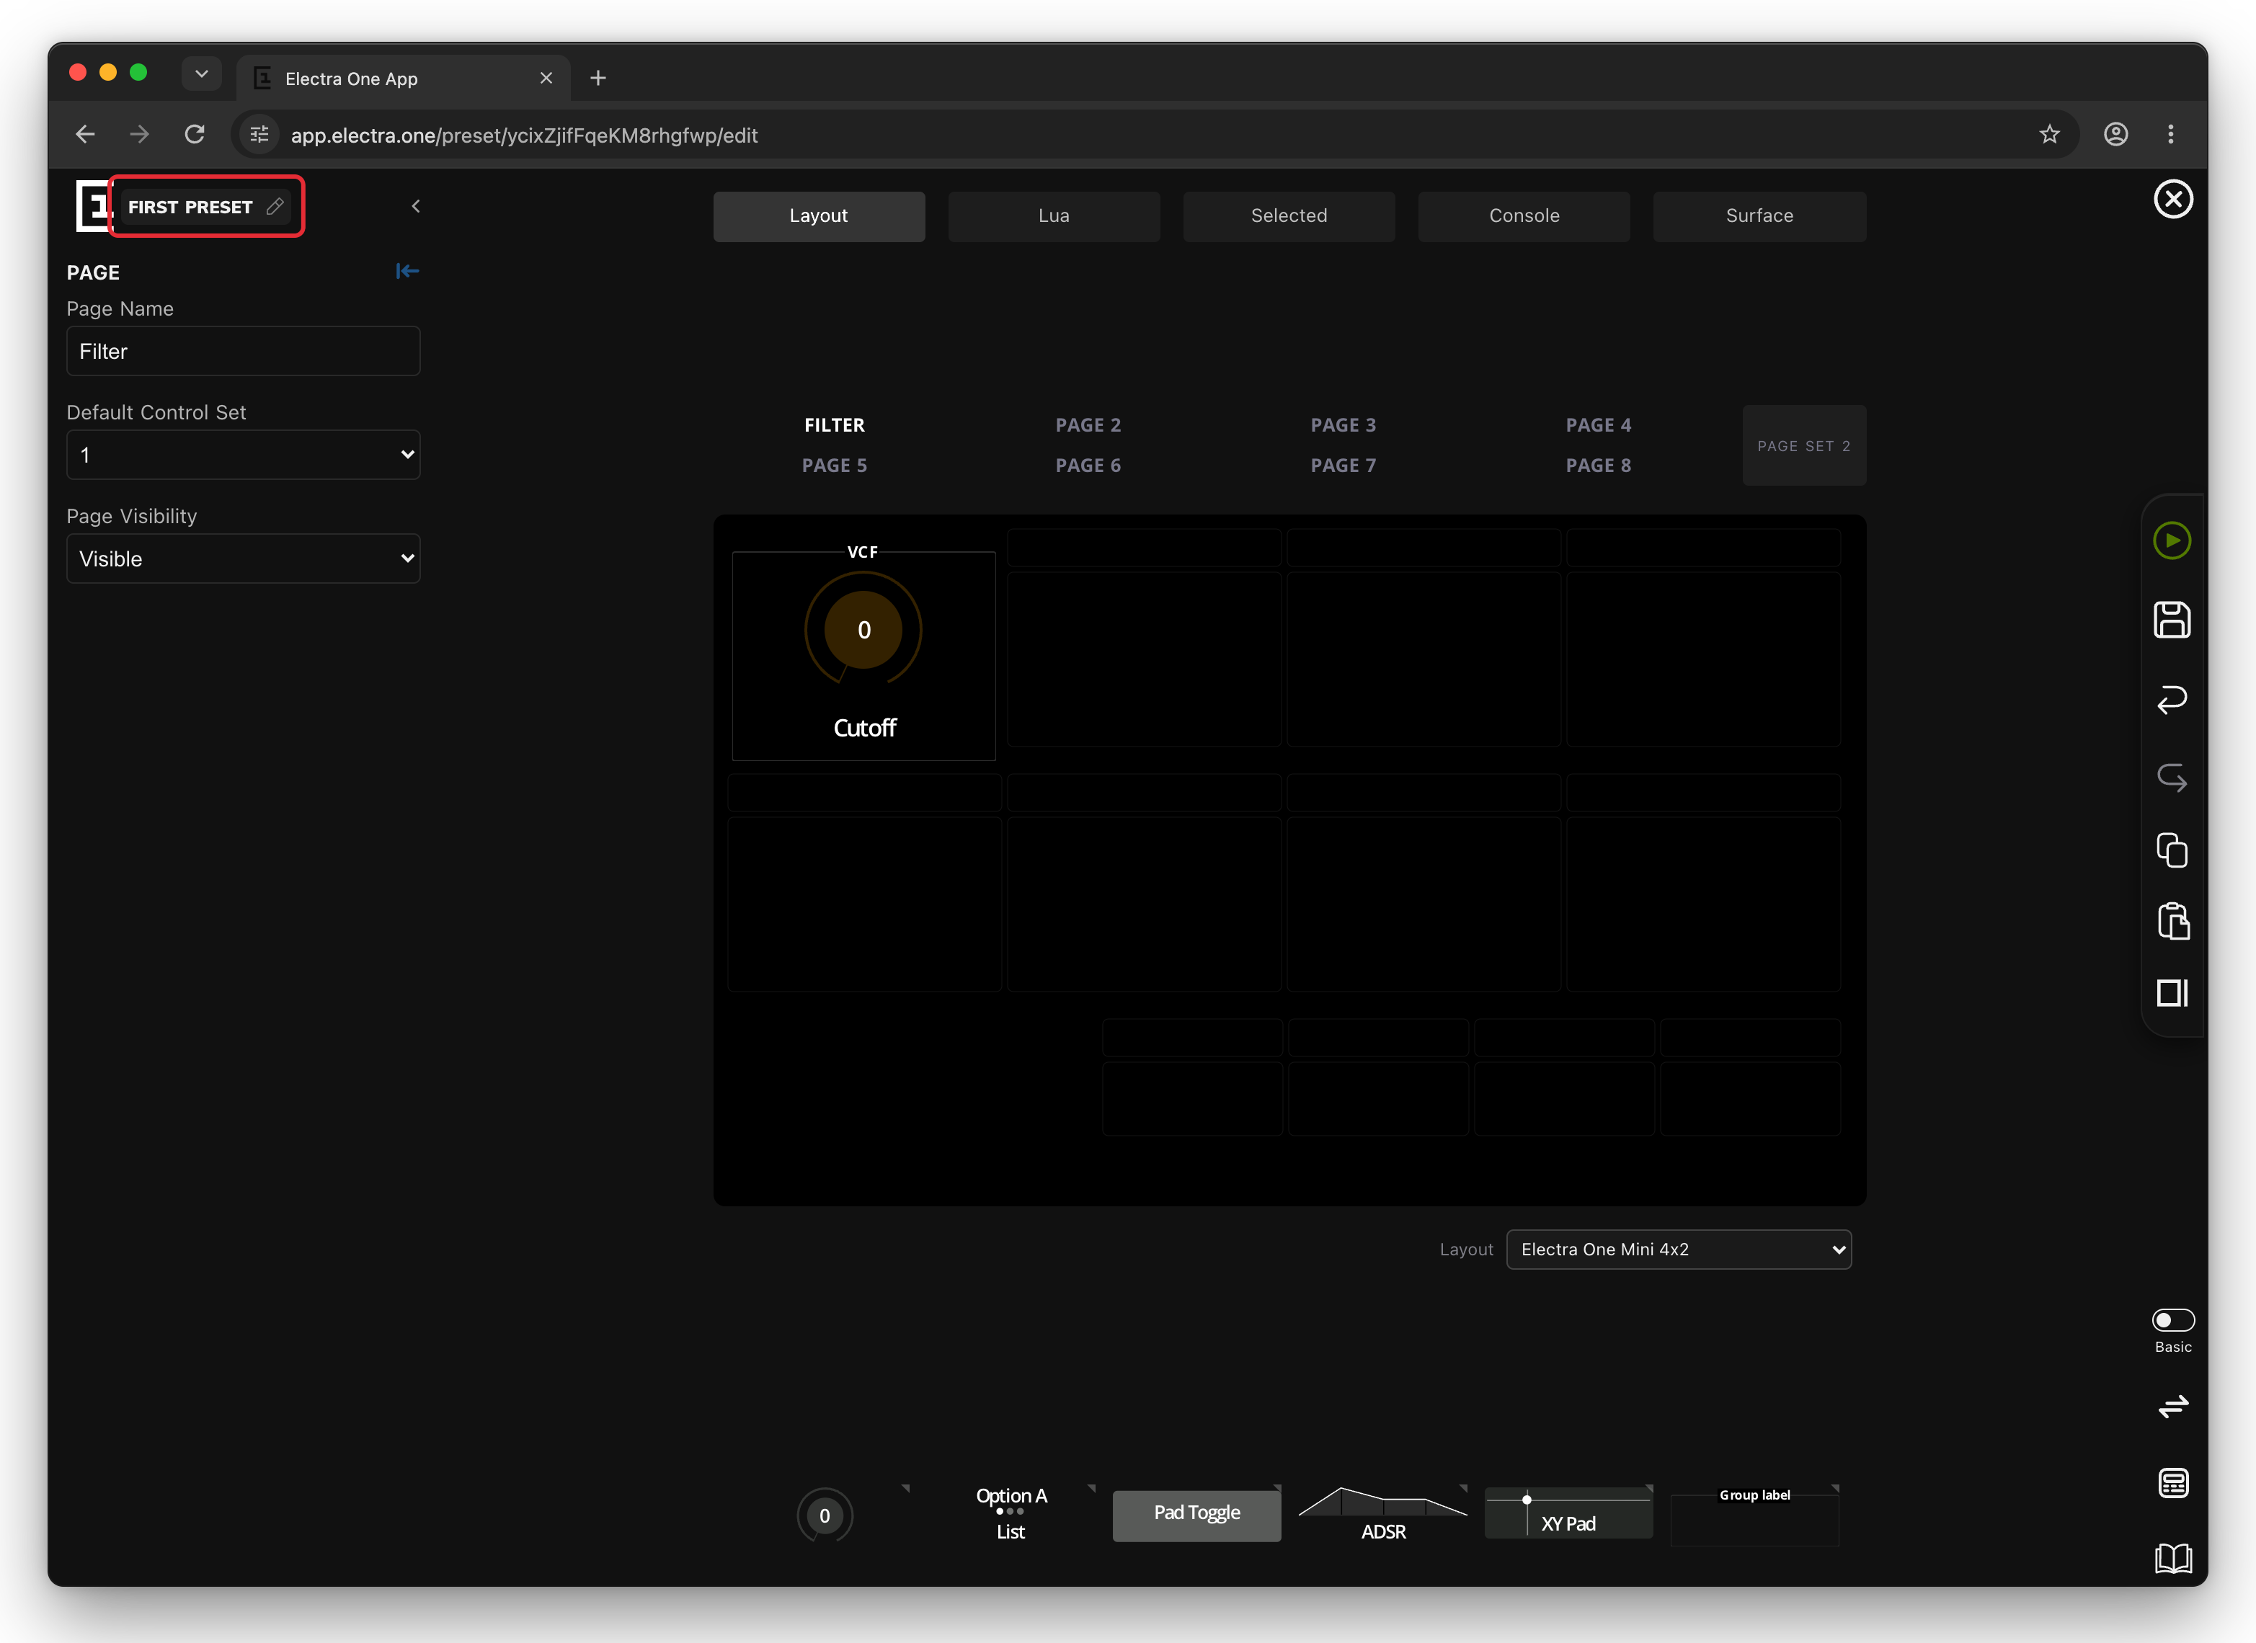Expand the Pad Toggle variants corner arrow

coord(1277,1489)
